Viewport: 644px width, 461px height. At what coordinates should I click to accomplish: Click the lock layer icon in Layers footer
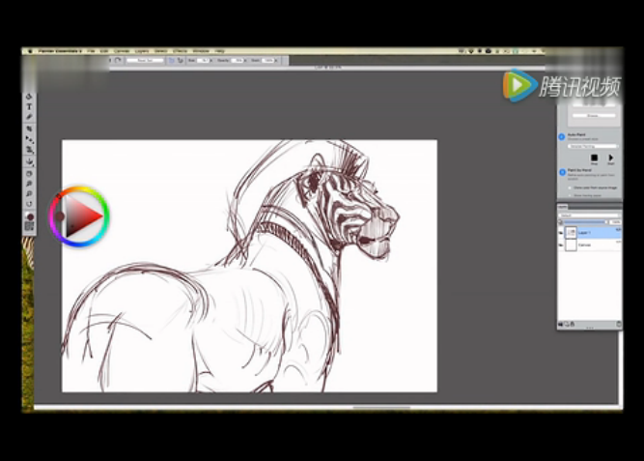(x=573, y=325)
